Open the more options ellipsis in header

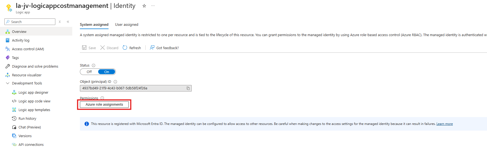point(153,6)
